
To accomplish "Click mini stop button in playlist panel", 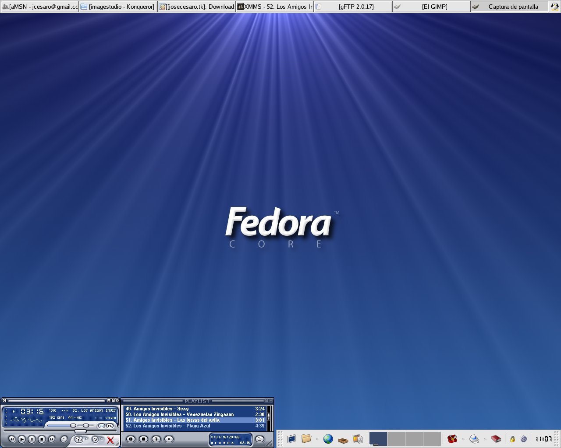I will (224, 443).
